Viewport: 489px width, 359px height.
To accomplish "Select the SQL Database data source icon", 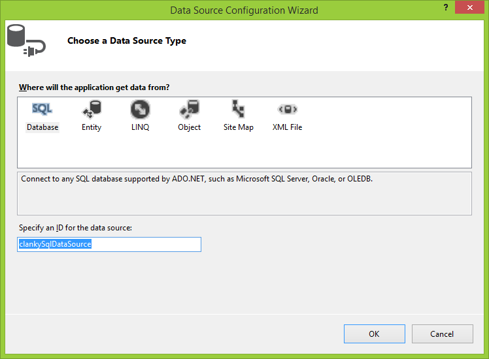I will pos(42,109).
